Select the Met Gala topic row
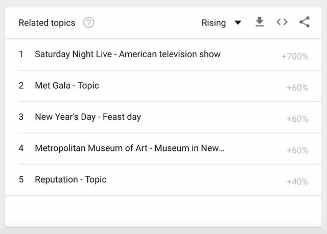The width and height of the screenshot is (327, 234). coord(66,86)
